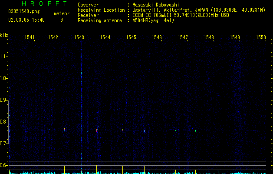
Task: Click the Receiving antenna label
Action: pos(100,20)
